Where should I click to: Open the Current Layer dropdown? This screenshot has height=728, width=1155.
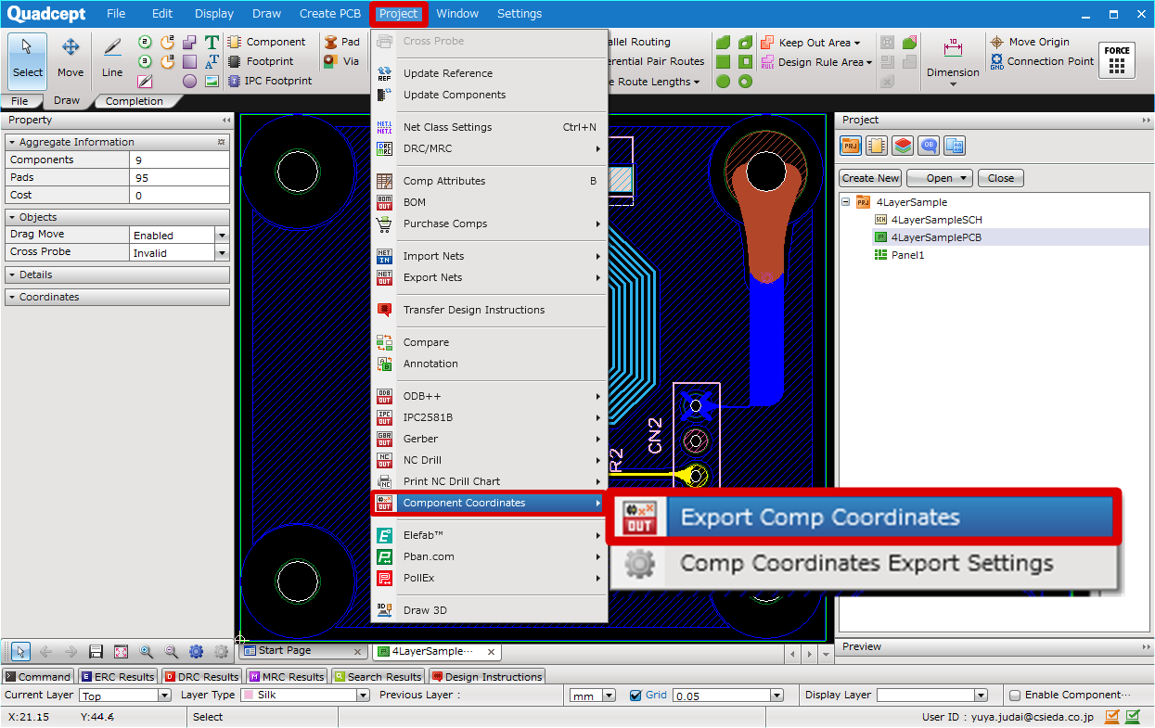(x=163, y=695)
